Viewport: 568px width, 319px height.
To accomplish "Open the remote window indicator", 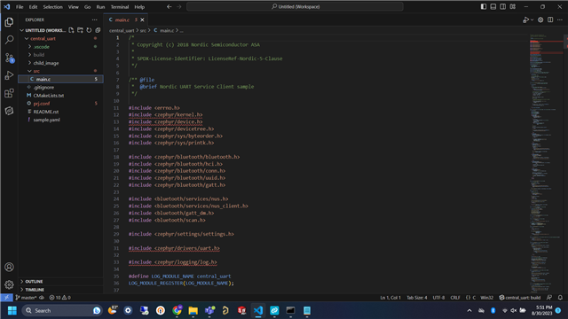I will [x=6, y=298].
